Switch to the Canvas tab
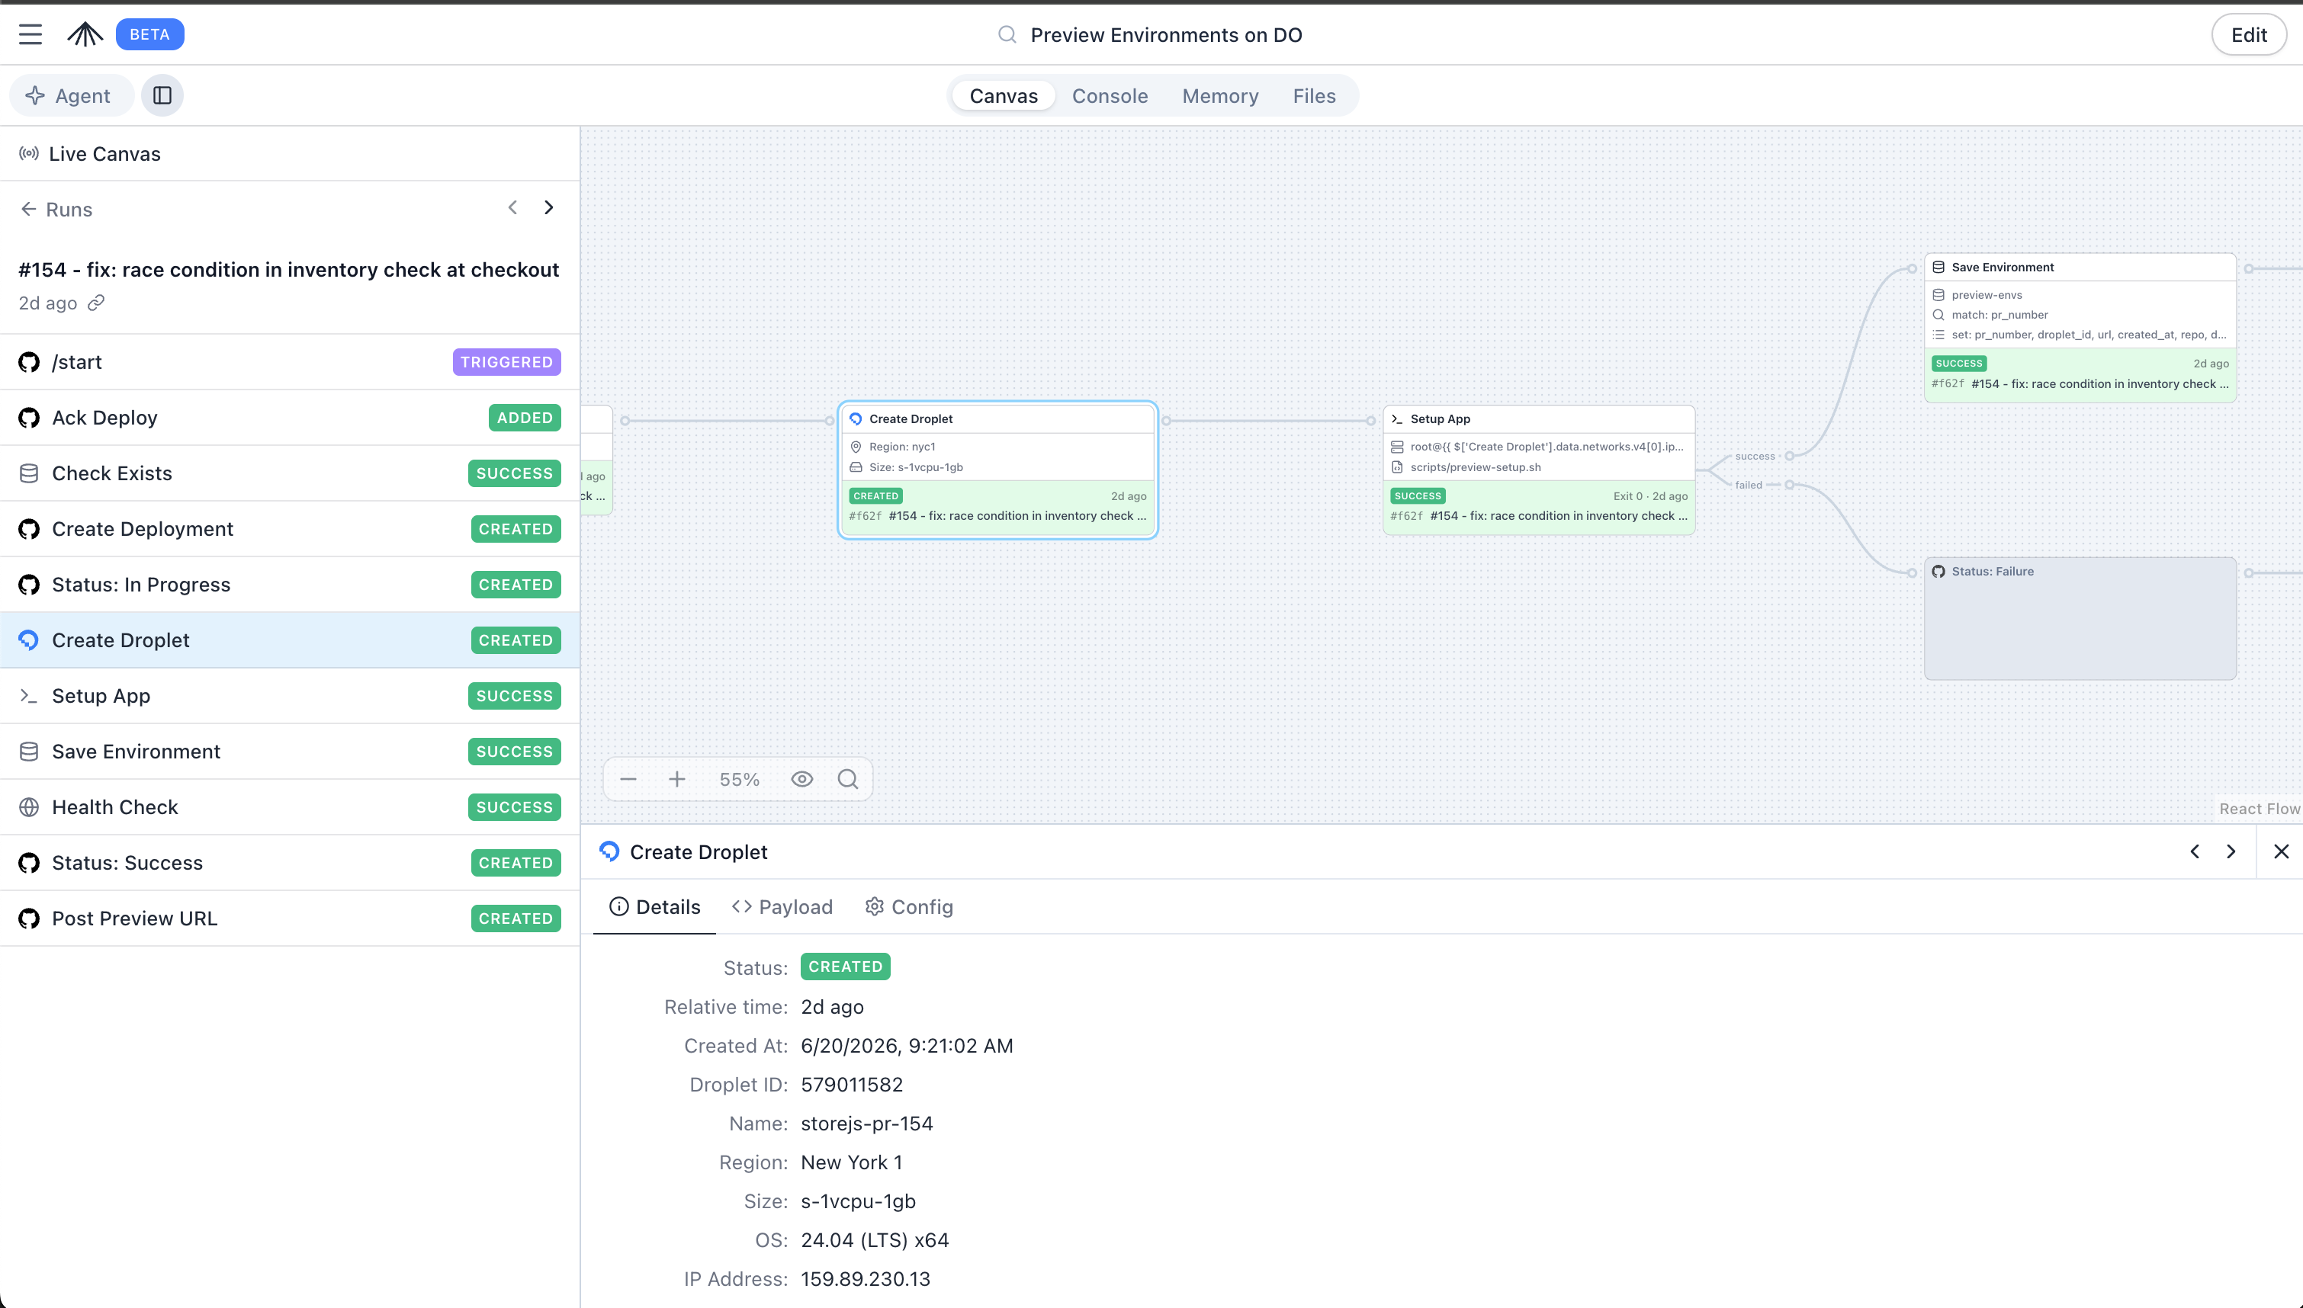2303x1308 pixels. [1003, 95]
